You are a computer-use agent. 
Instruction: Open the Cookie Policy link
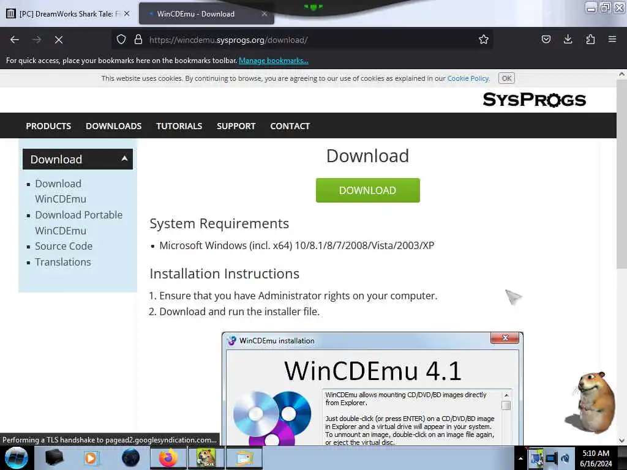[x=468, y=78]
